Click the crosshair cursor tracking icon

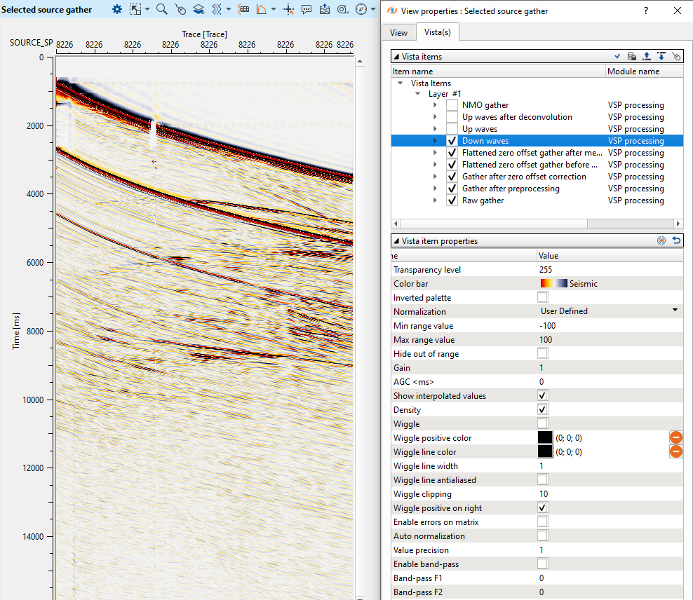pyautogui.click(x=288, y=9)
